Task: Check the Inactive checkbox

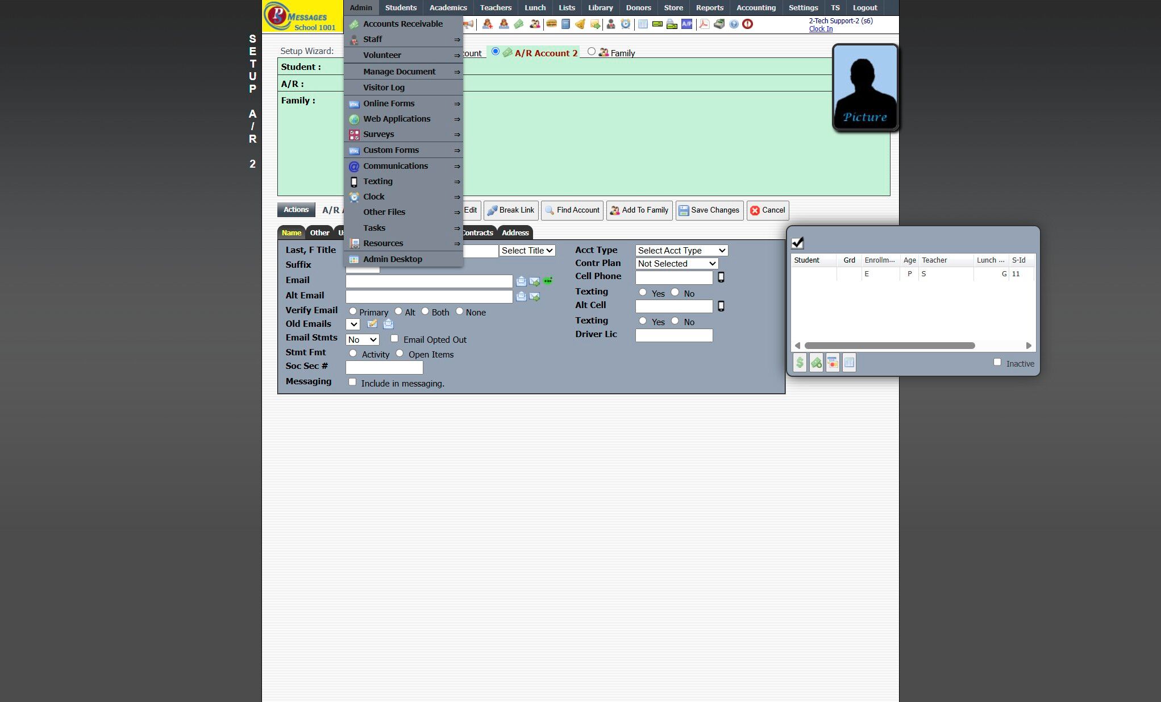Action: [x=997, y=362]
